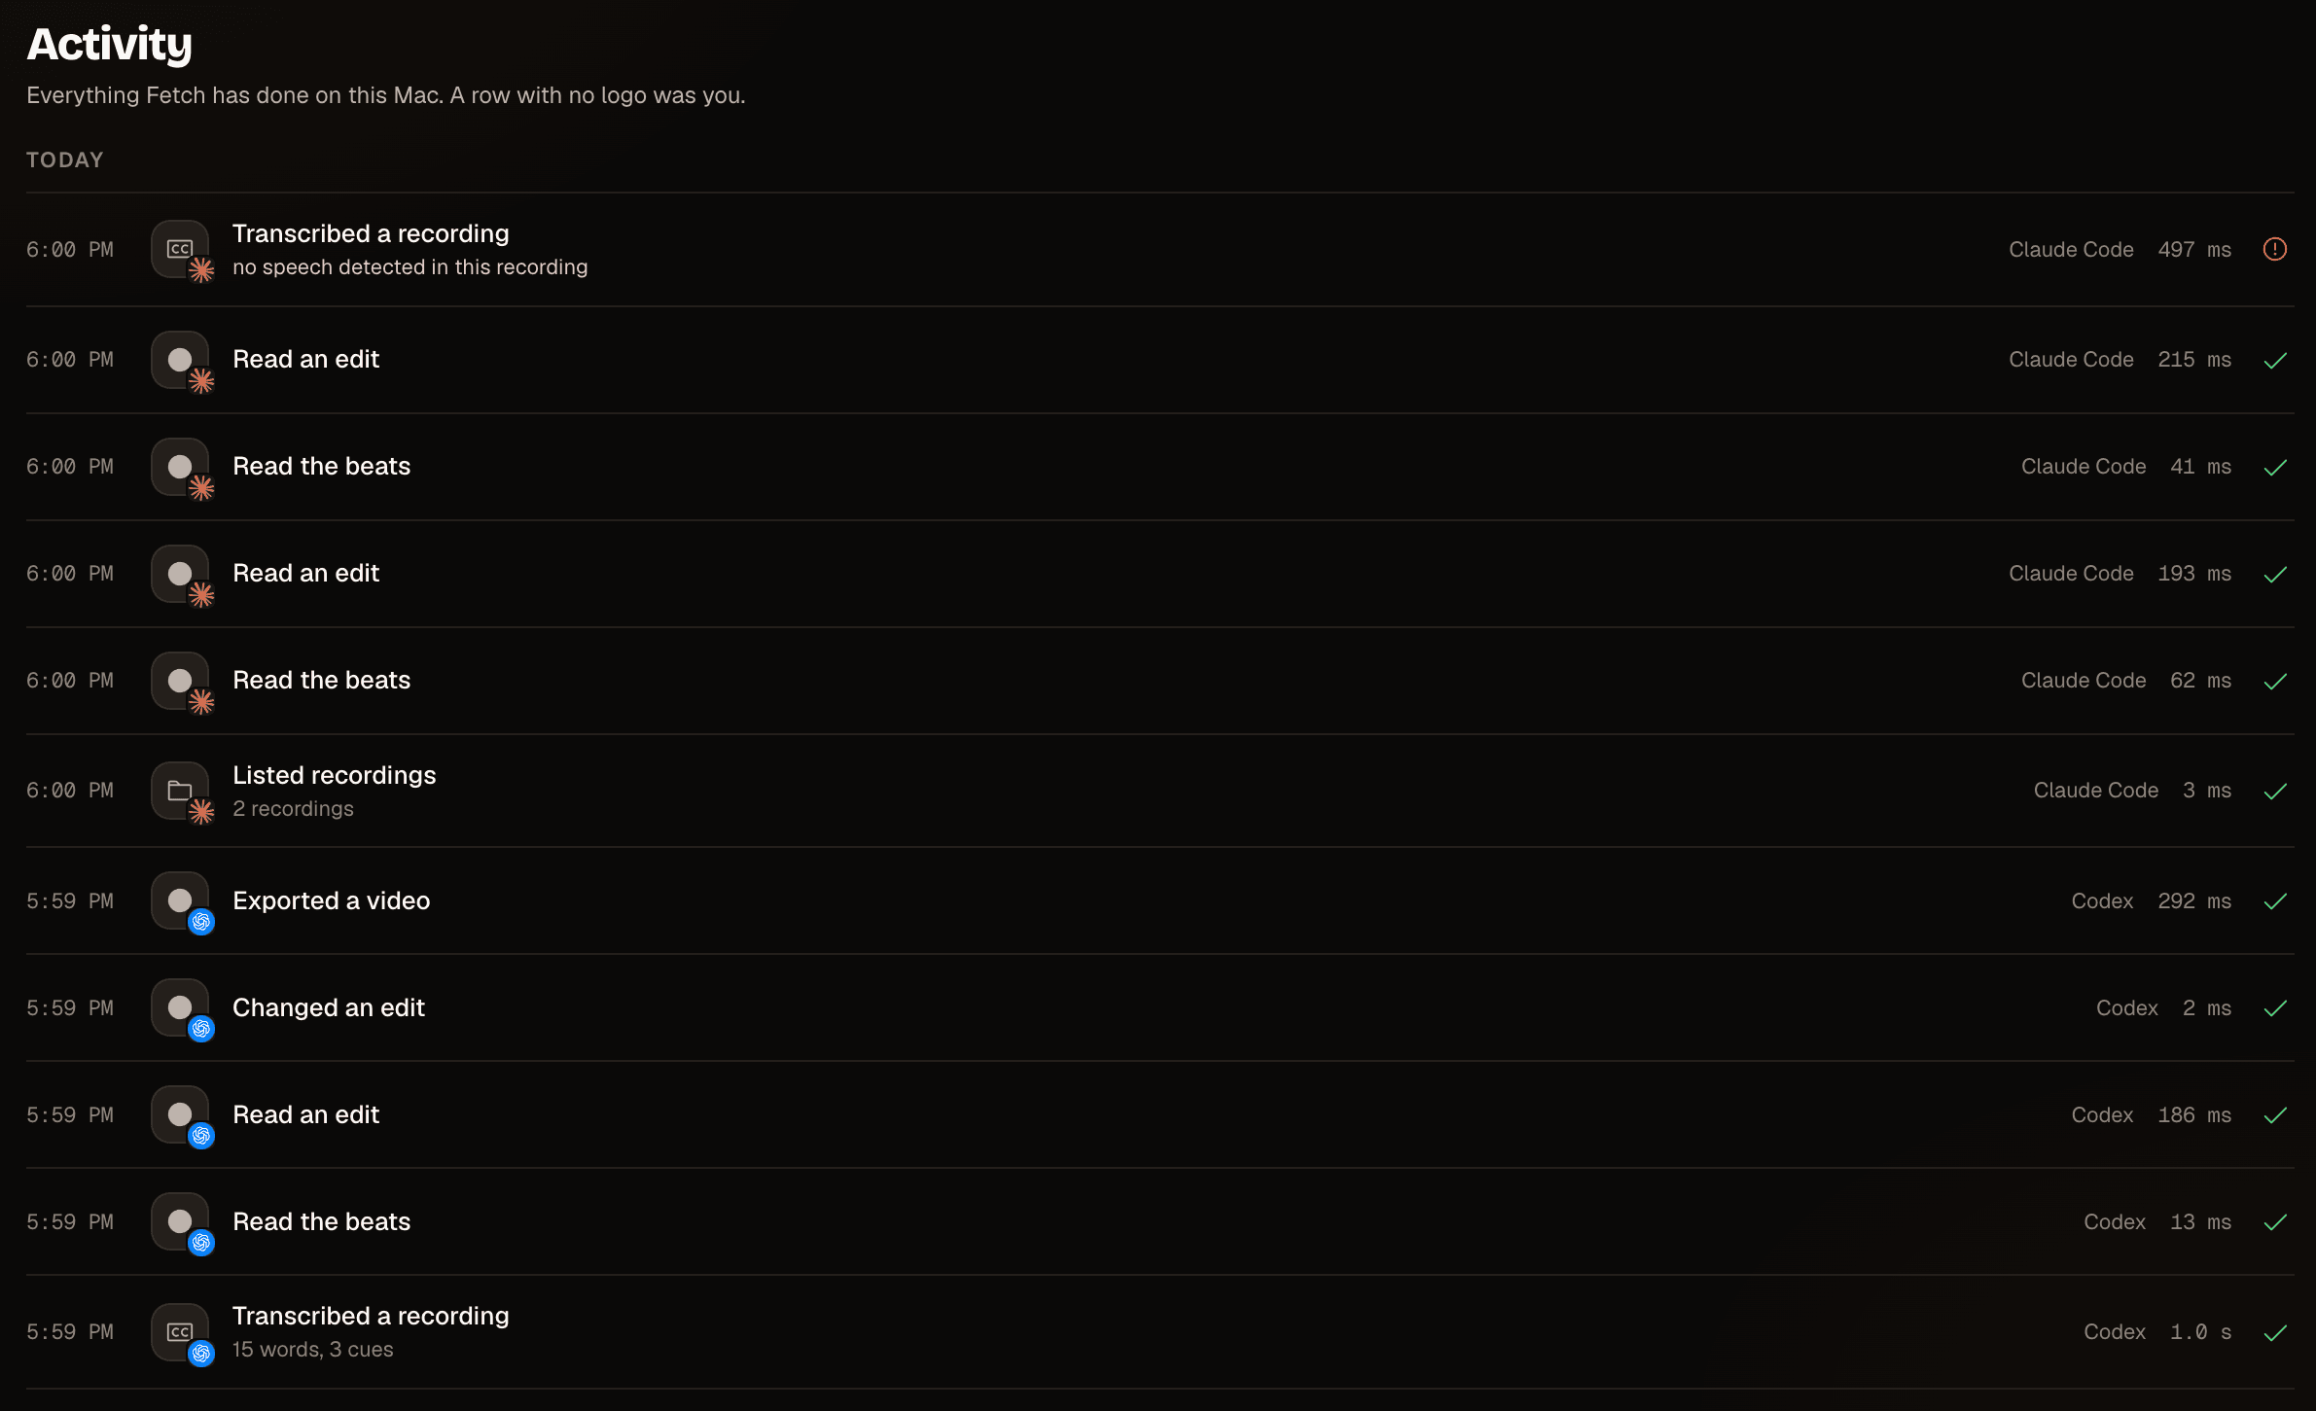
Task: Select the 'Exported a video' row
Action: (1159, 900)
